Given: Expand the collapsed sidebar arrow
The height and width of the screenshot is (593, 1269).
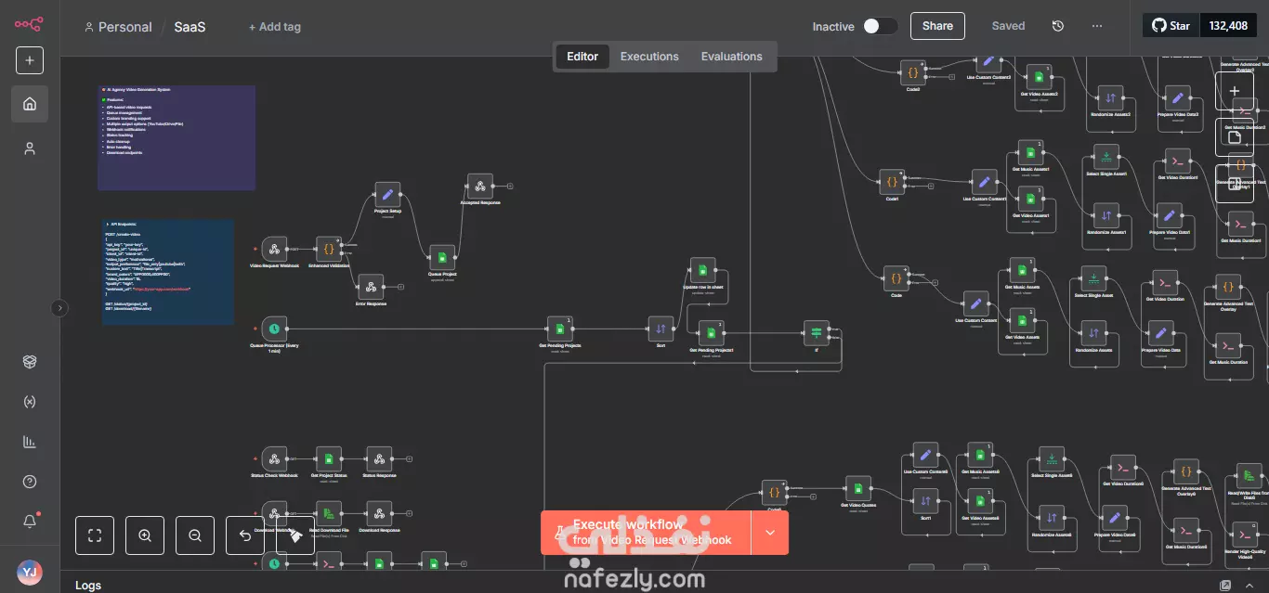Looking at the screenshot, I should tap(59, 308).
